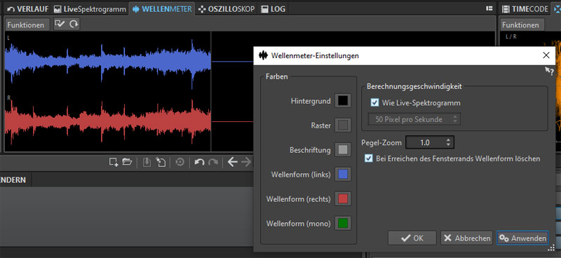The image size is (561, 258).
Task: Click the Pegel-Zoom label
Action: pyautogui.click(x=381, y=143)
